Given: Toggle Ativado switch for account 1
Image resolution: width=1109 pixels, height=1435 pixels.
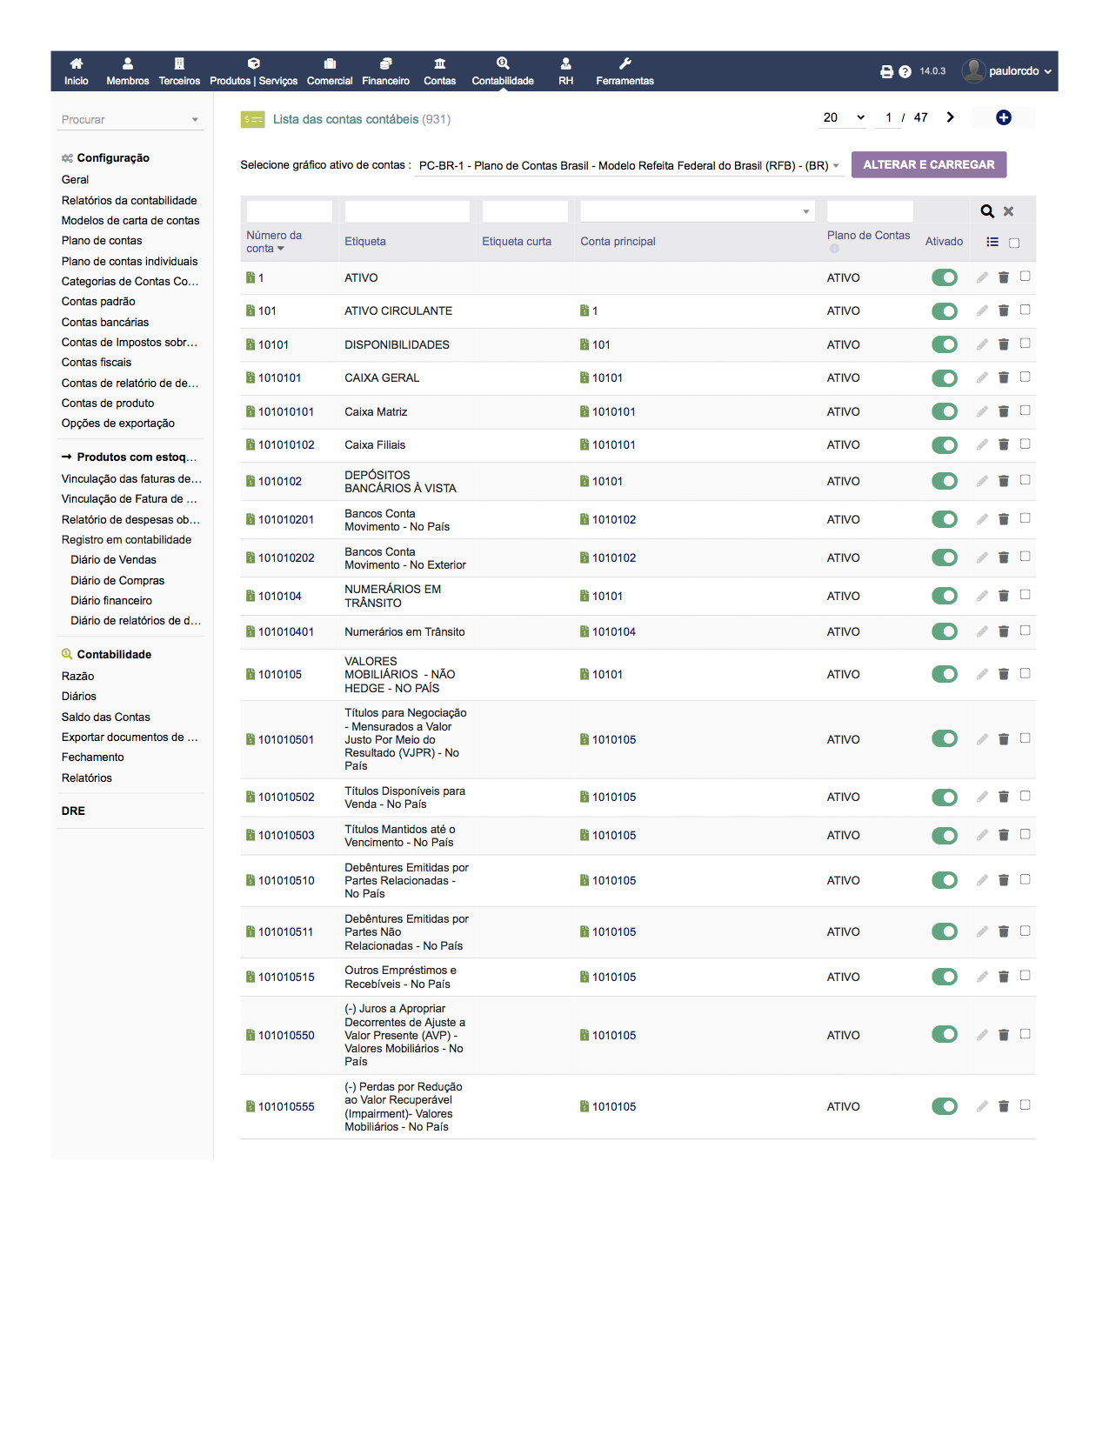Looking at the screenshot, I should coord(944,277).
